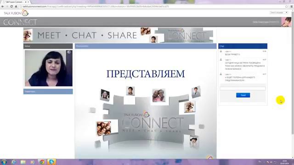Screen dimensions: 294x165
Task: Click the icon in webcam video corner
Action: pyautogui.click(x=69, y=52)
